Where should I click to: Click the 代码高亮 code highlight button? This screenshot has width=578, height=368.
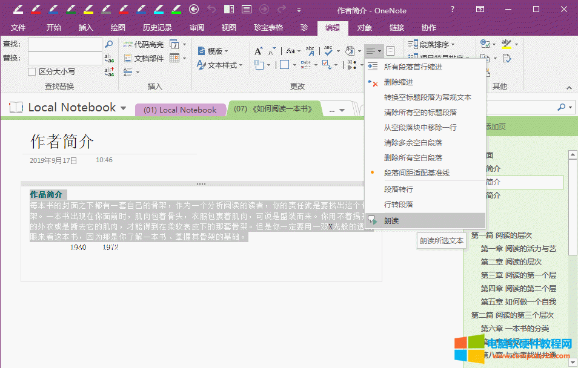tap(143, 44)
